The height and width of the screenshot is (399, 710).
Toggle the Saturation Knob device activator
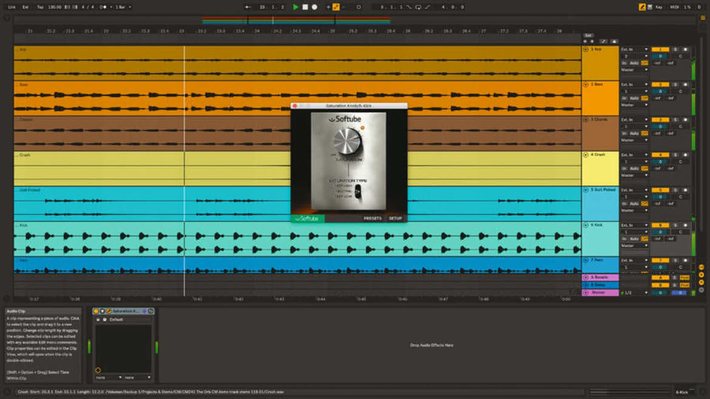pyautogui.click(x=96, y=311)
